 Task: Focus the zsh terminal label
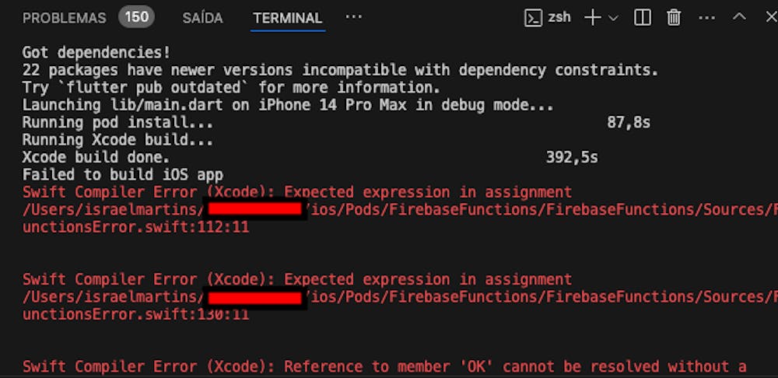tap(559, 18)
